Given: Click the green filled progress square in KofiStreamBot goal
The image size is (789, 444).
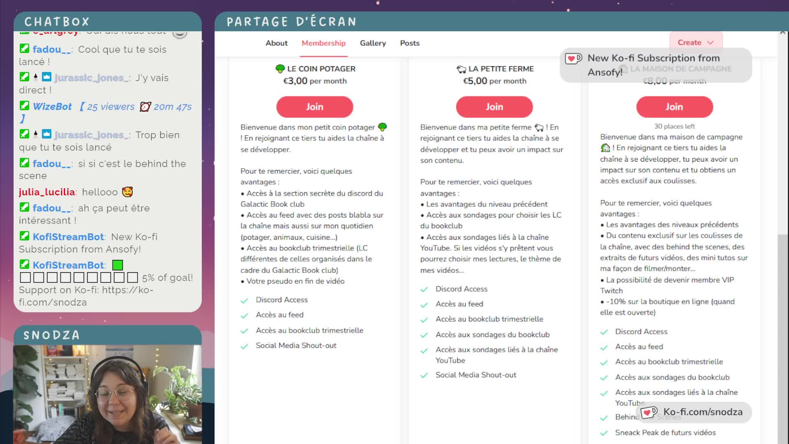Looking at the screenshot, I should coord(118,265).
